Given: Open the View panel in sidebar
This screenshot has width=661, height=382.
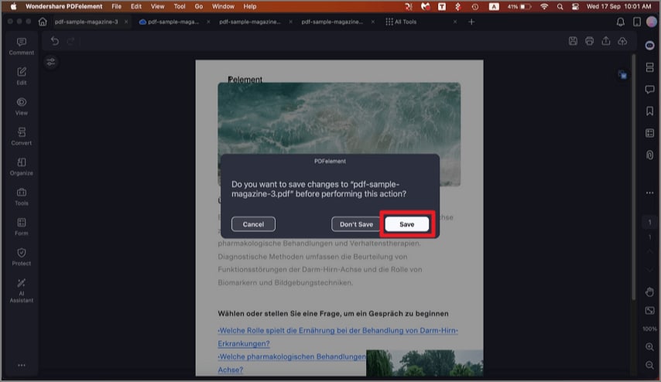Looking at the screenshot, I should click(21, 106).
